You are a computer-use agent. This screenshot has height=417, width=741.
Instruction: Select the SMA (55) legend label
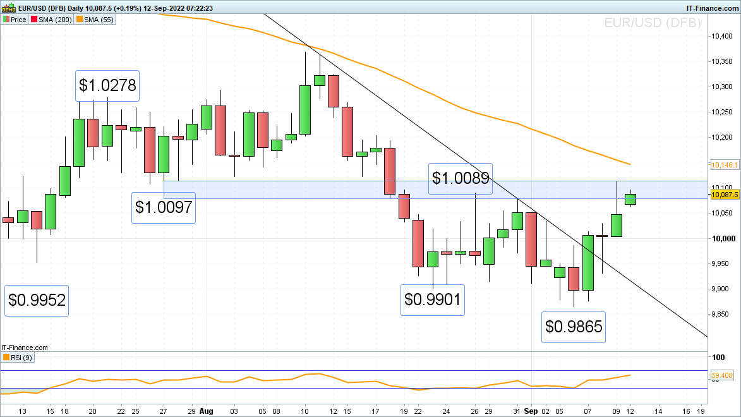coord(99,20)
